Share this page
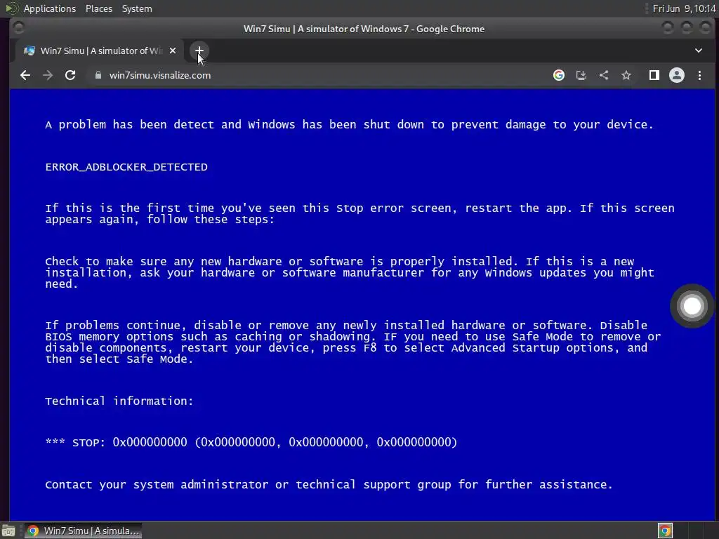 pos(603,75)
